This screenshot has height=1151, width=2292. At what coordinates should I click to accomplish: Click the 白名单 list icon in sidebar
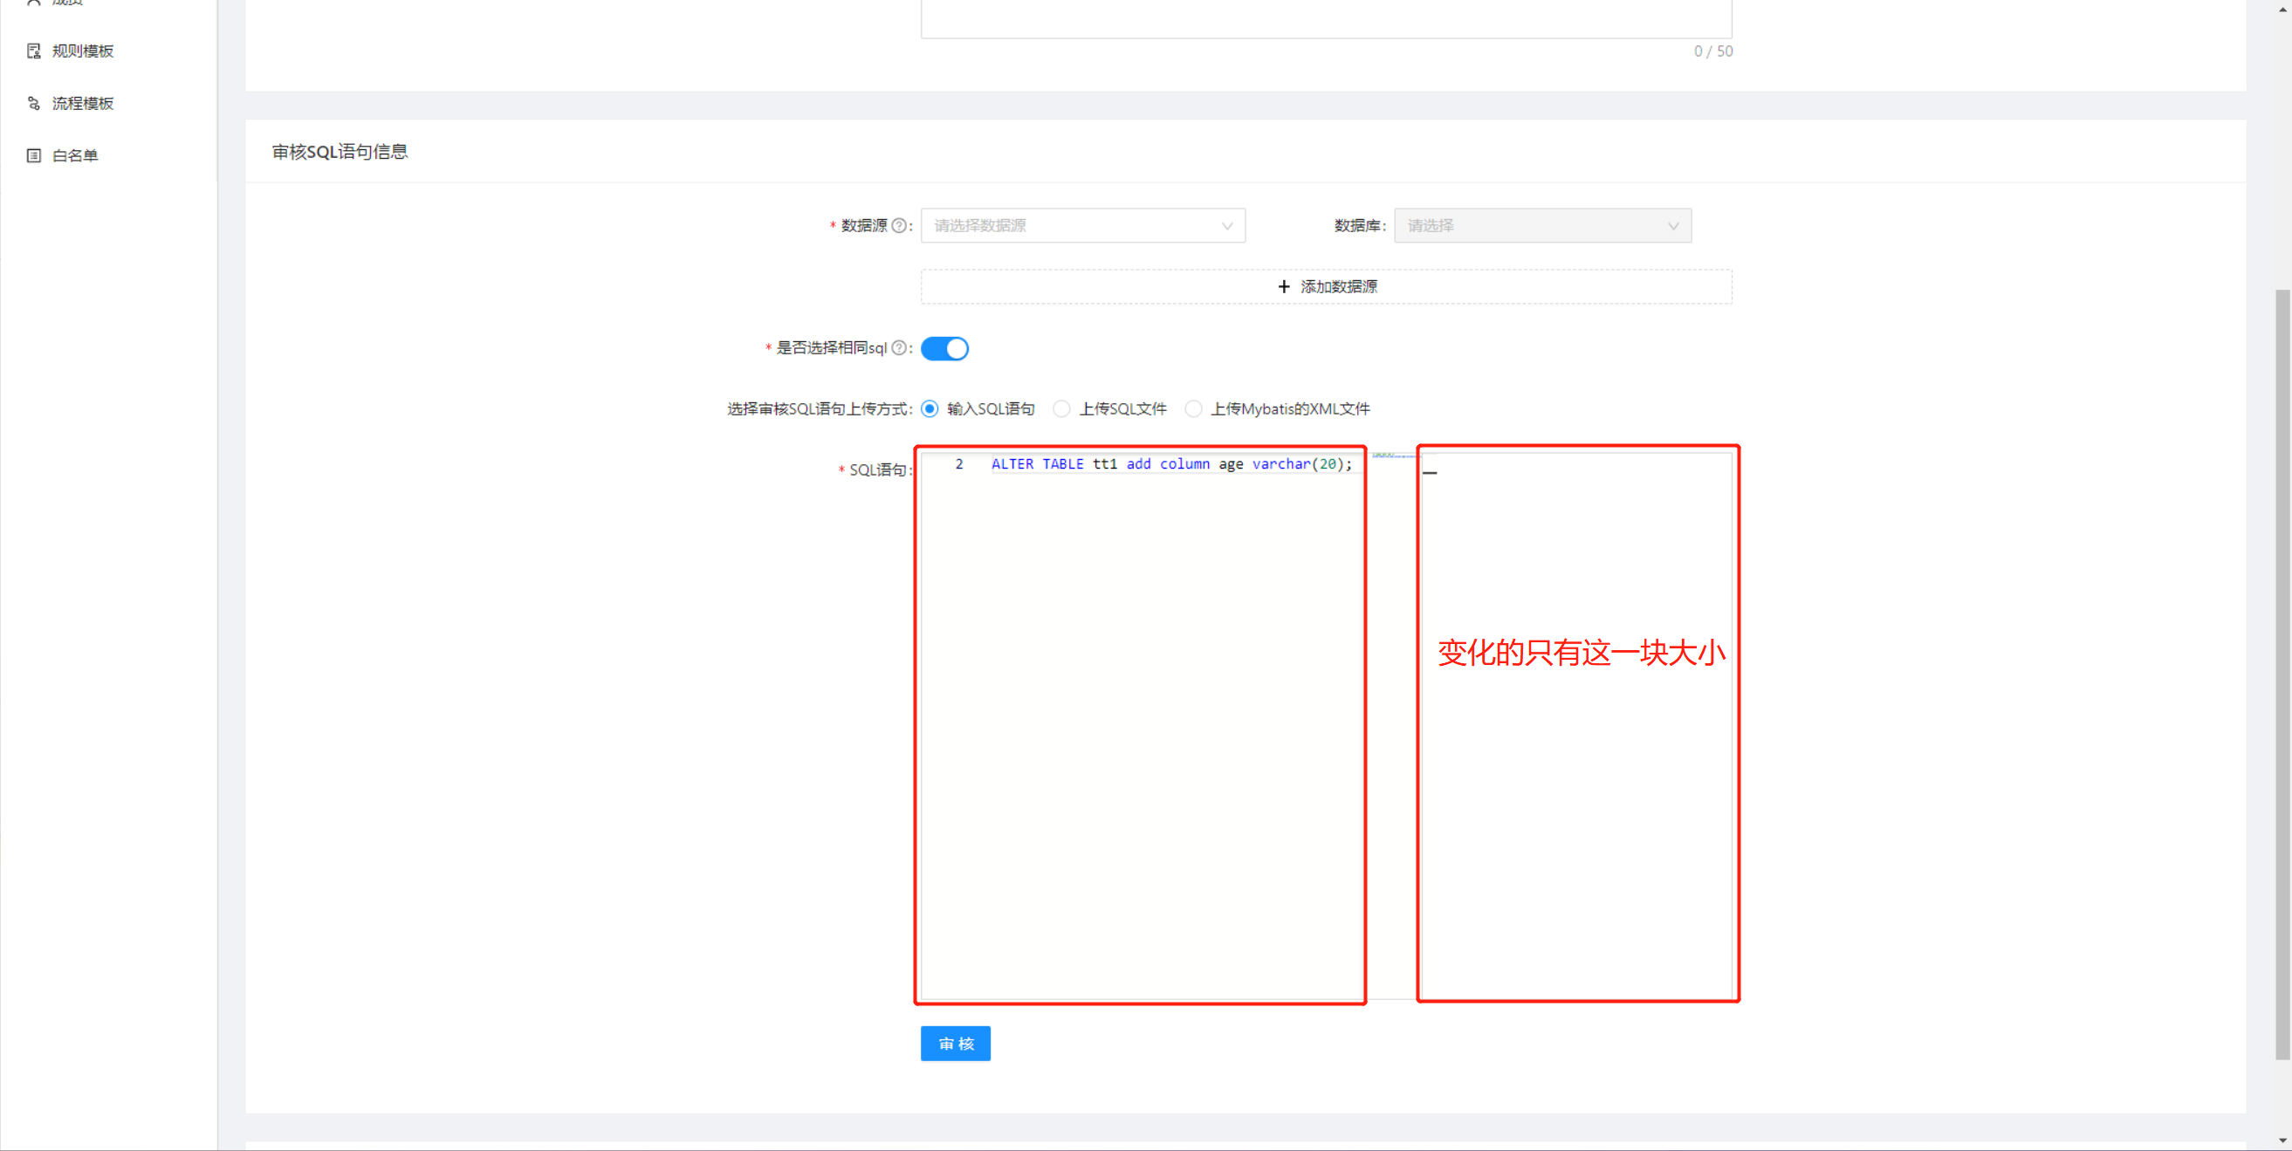click(33, 154)
